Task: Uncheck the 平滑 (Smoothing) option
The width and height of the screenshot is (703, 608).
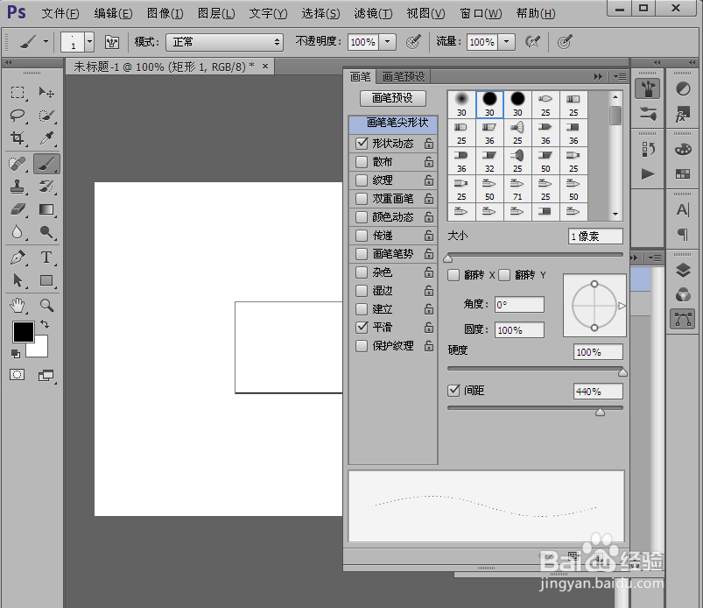Action: (x=362, y=327)
